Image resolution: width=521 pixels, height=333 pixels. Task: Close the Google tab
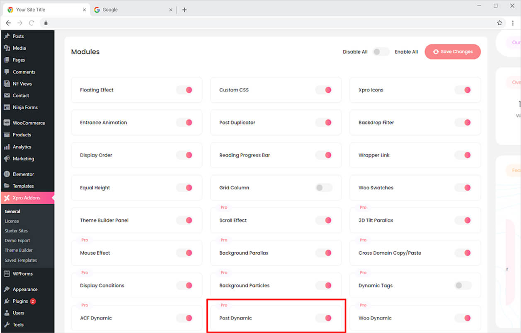[x=170, y=10]
